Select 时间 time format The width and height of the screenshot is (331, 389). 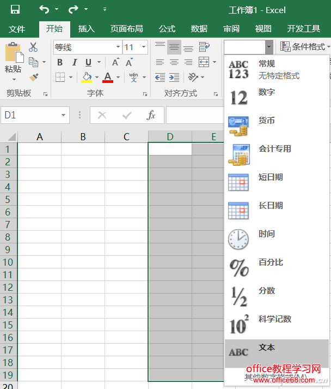tap(277, 240)
